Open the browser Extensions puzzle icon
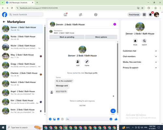Viewport: 163px width, 130px height. [149, 8]
